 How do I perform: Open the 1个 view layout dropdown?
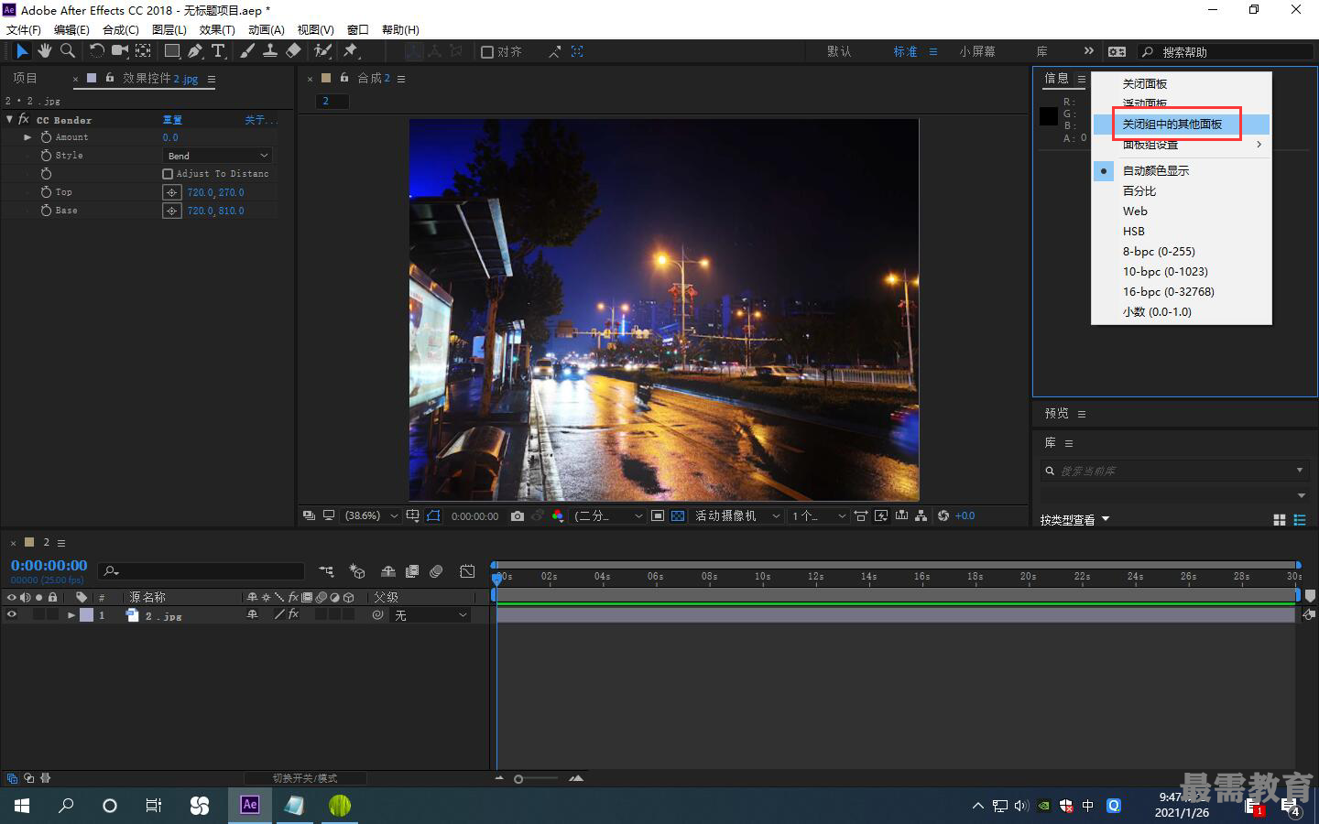818,516
